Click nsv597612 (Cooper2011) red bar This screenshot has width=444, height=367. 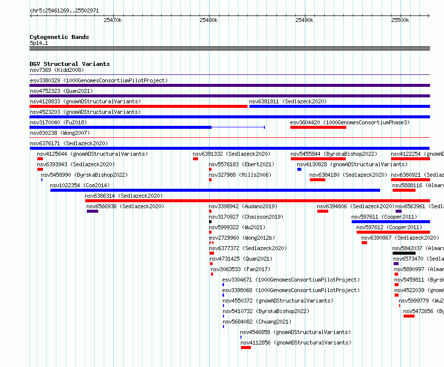[393, 232]
